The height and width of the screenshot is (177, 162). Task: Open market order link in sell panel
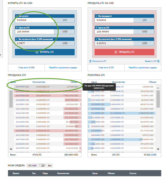click(143, 68)
